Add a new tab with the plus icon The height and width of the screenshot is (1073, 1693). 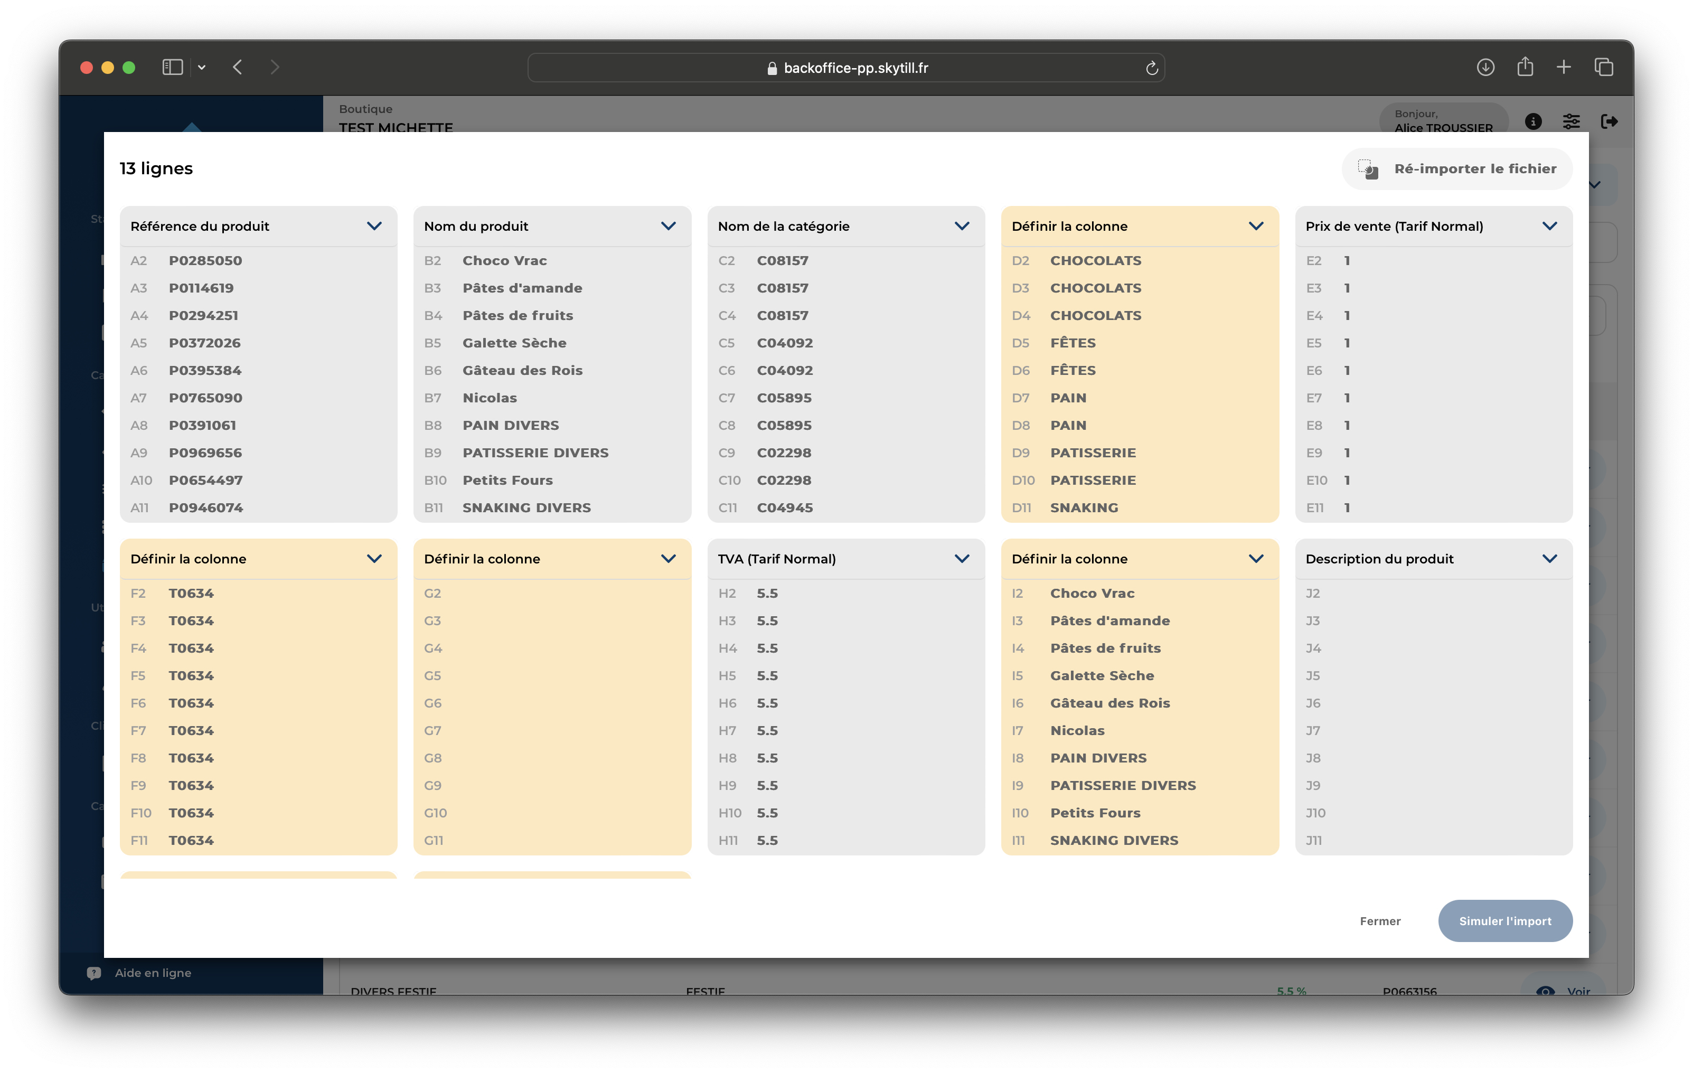[x=1564, y=68]
